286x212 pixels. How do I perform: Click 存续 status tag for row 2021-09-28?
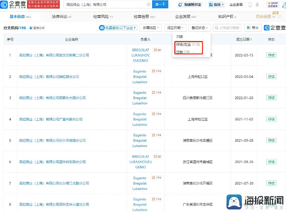point(271,141)
